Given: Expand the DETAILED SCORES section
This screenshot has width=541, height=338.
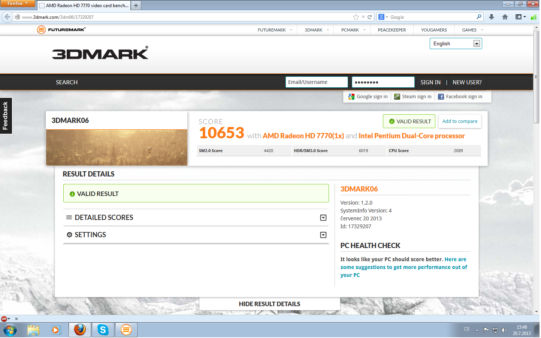Looking at the screenshot, I should click(196, 218).
